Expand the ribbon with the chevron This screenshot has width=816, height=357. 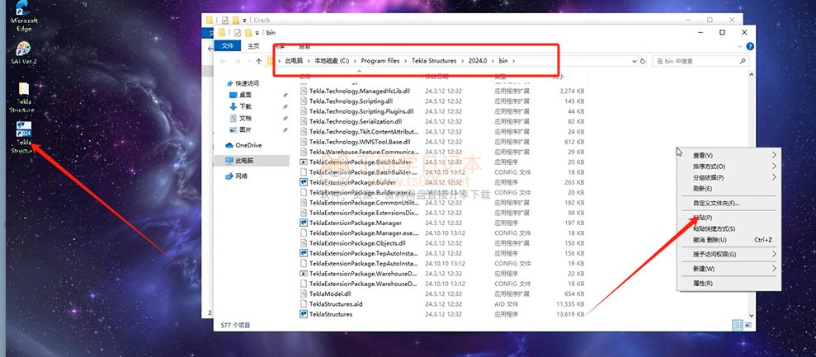[741, 46]
